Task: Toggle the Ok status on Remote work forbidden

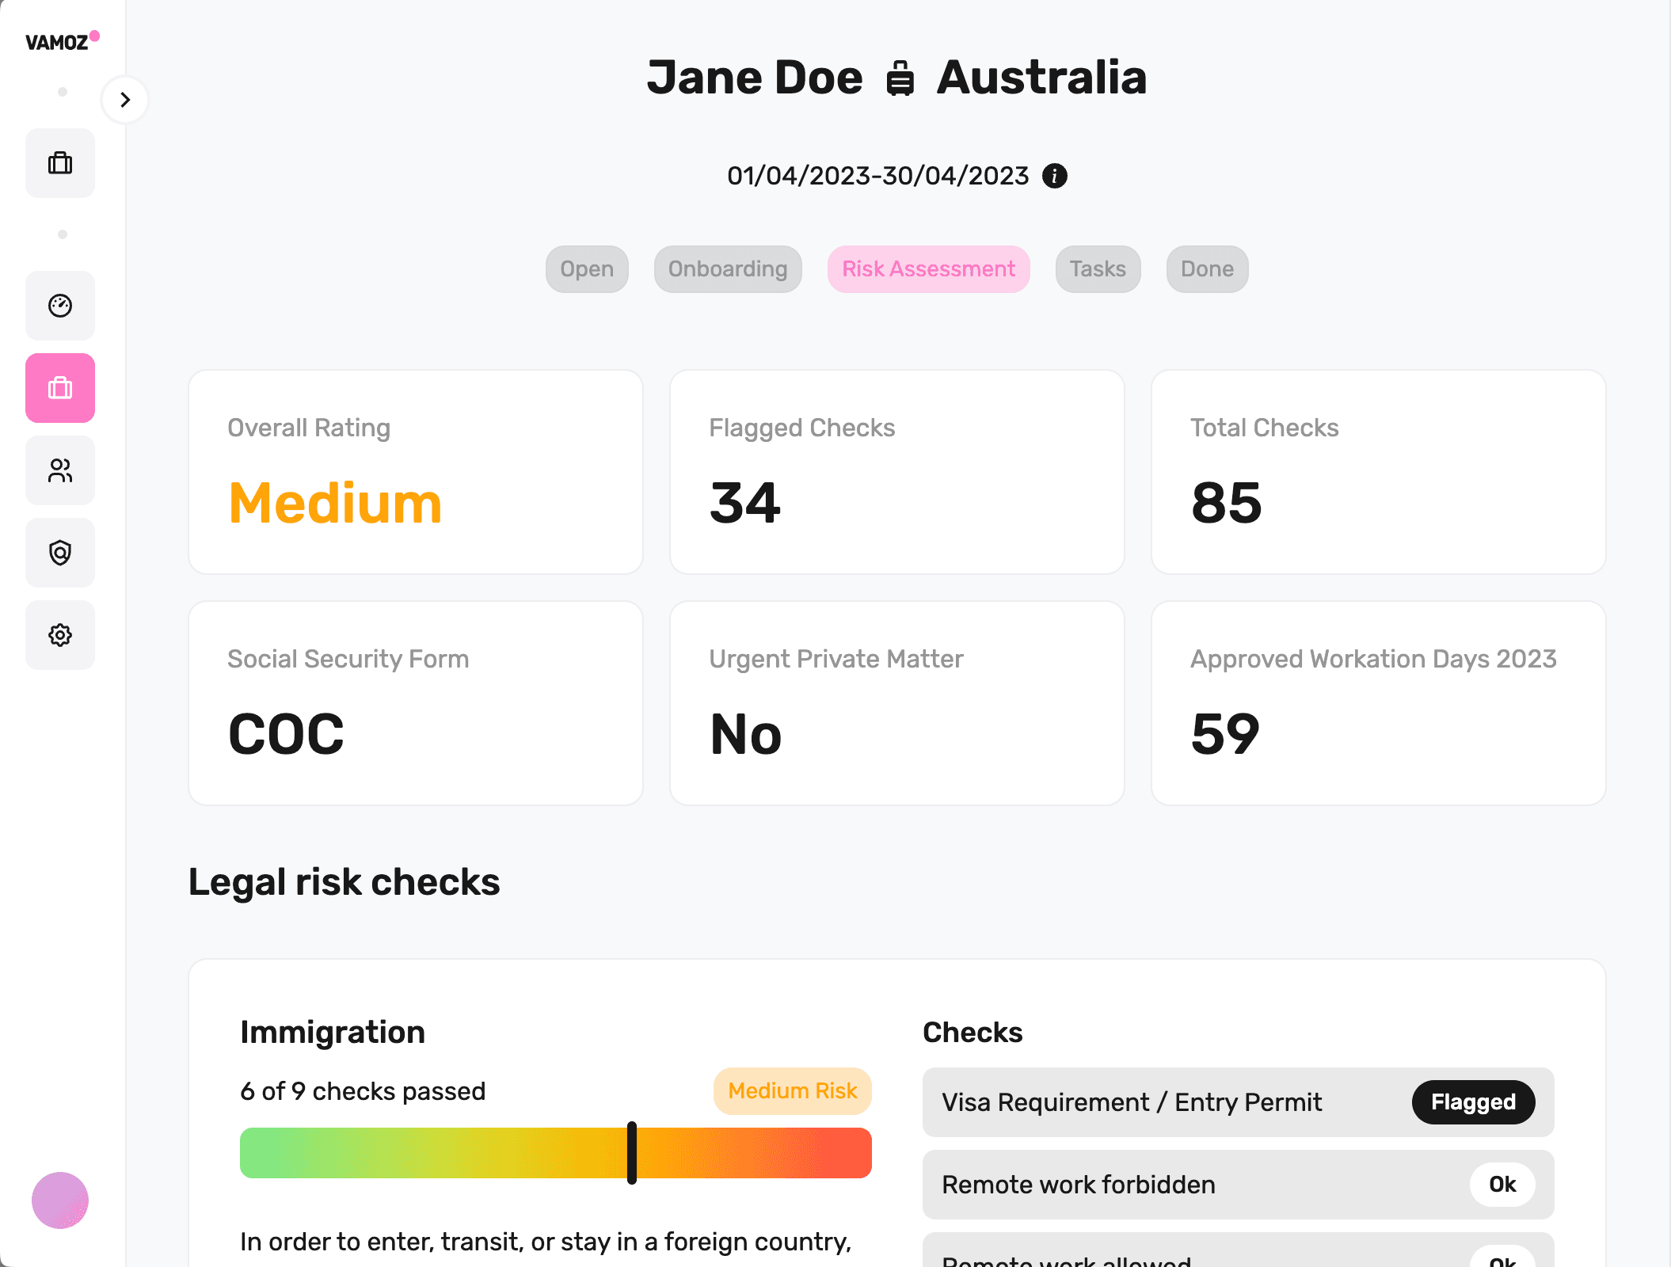Action: coord(1502,1185)
